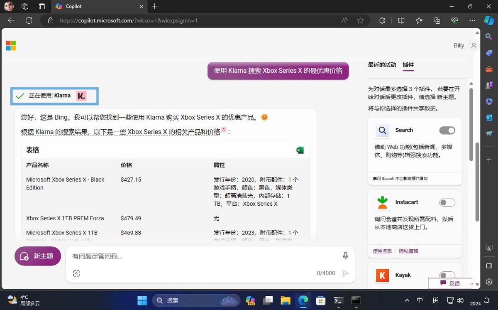The width and height of the screenshot is (498, 310).
Task: Open the Instacart 使用条款 link
Action: (382, 251)
